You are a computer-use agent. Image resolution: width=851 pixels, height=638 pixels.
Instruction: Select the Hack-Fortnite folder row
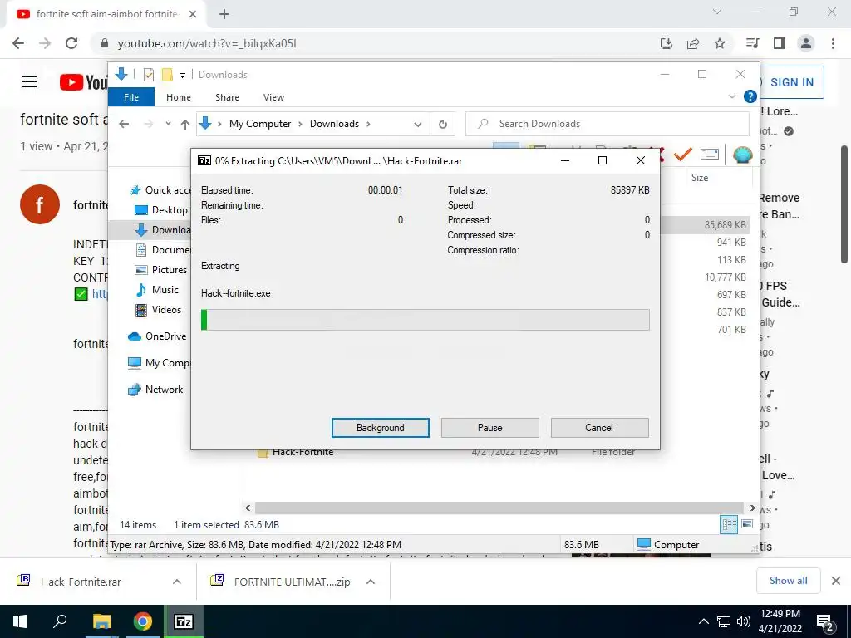pyautogui.click(x=445, y=453)
